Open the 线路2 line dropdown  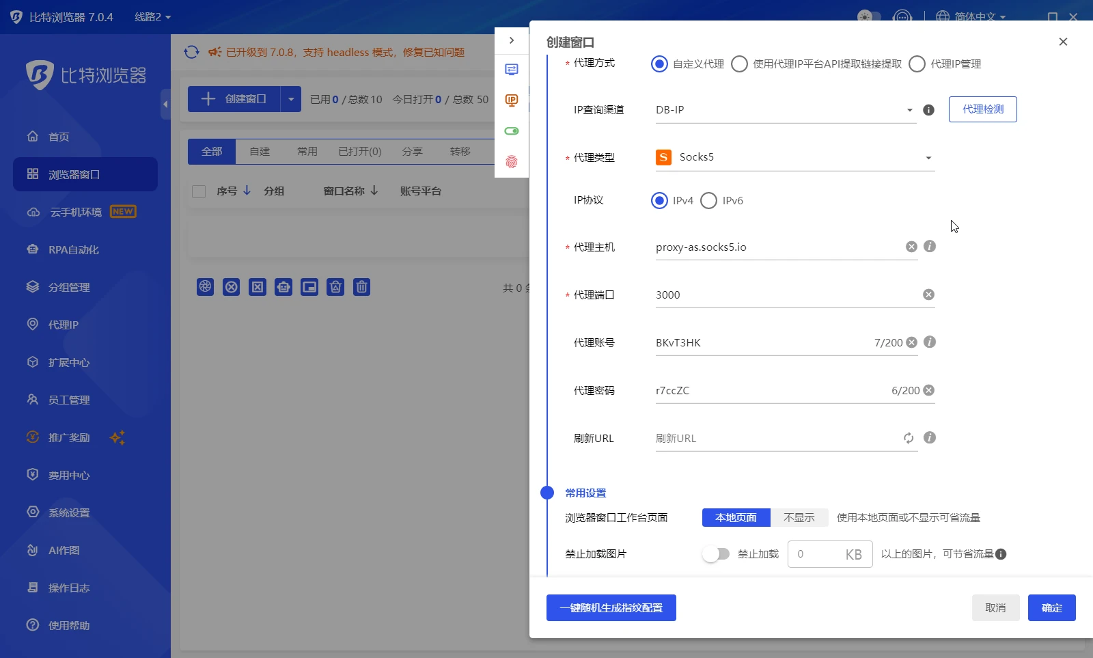click(x=152, y=17)
